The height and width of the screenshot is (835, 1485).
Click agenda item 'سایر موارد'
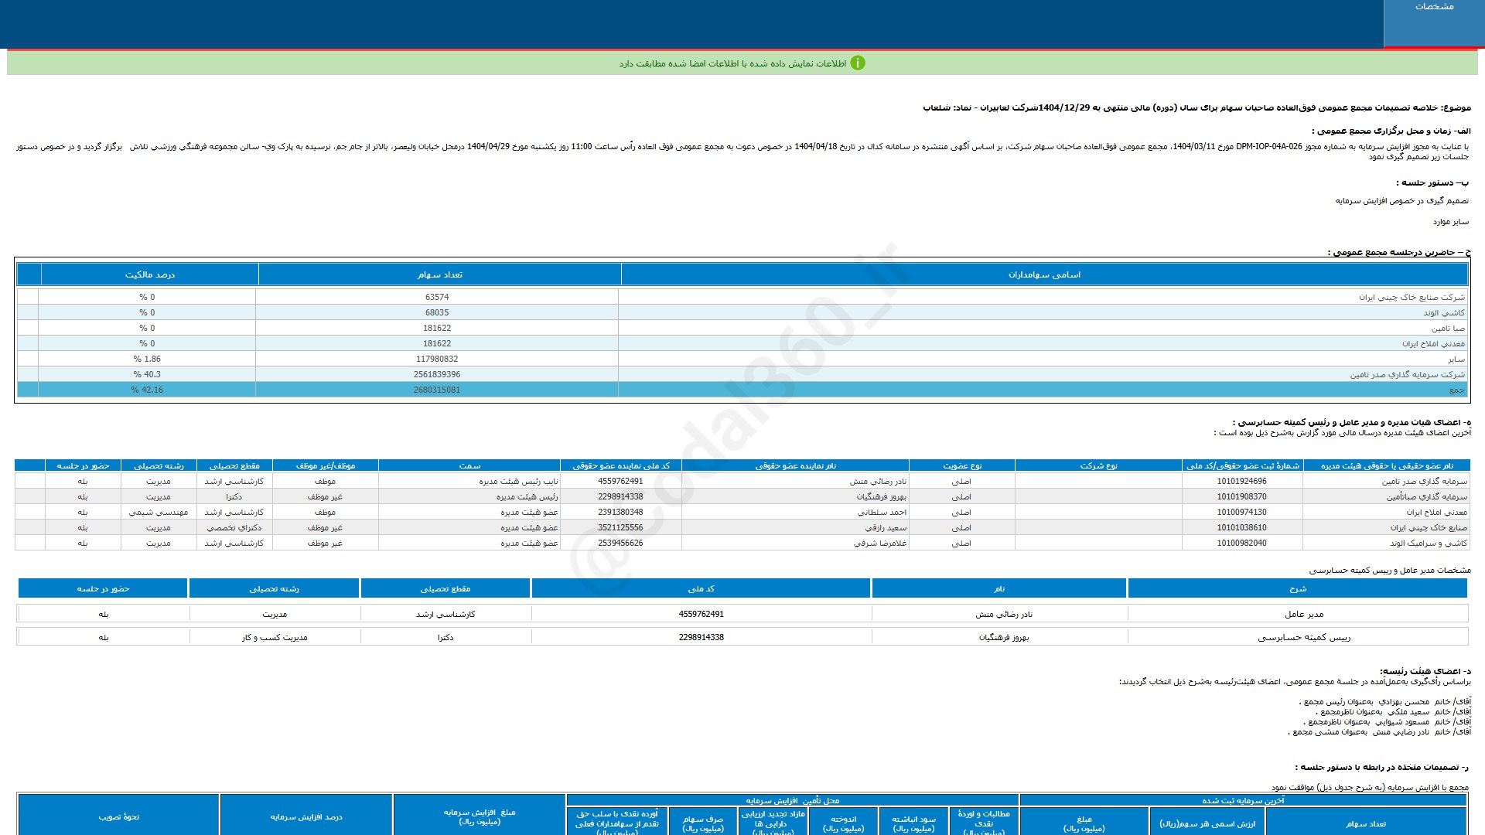tap(1450, 221)
